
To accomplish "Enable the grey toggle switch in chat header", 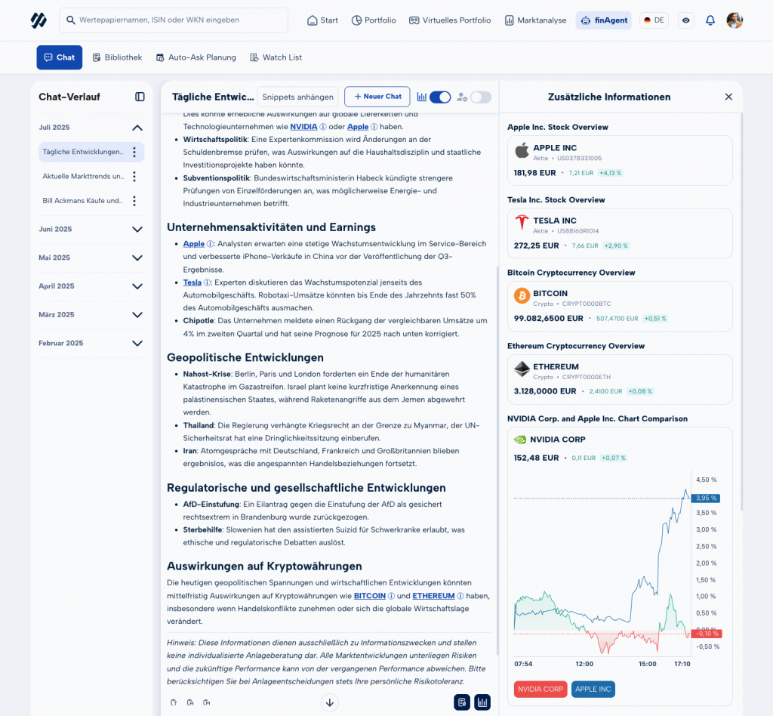I will [481, 97].
